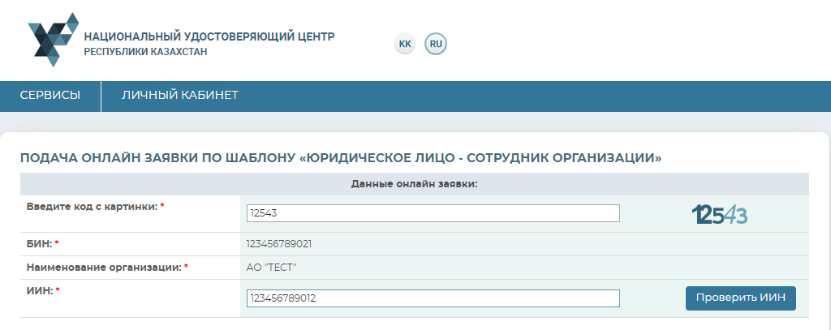Switch language to Kazakh (KK)
Viewport: 831px width, 330px height.
pyautogui.click(x=405, y=43)
